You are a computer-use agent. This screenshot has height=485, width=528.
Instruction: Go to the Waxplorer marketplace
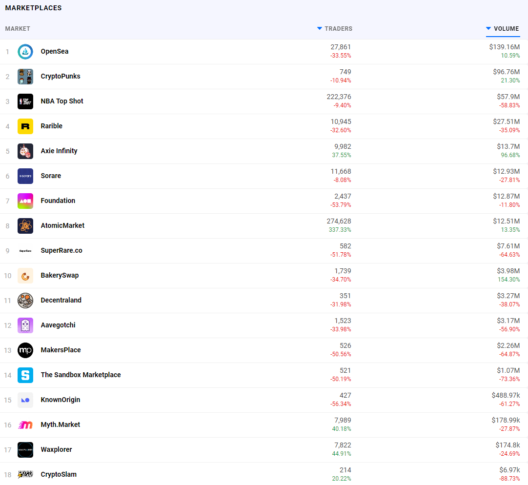pyautogui.click(x=56, y=450)
